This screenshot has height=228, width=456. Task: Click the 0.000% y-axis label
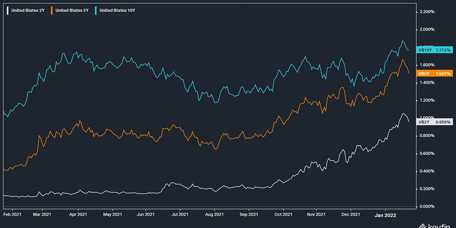tap(426, 206)
